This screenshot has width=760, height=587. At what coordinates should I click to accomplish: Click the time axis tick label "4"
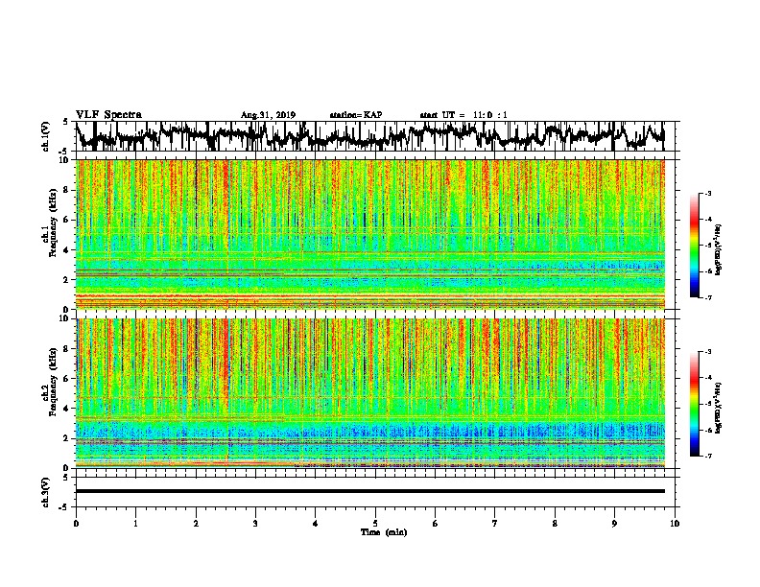[316, 524]
